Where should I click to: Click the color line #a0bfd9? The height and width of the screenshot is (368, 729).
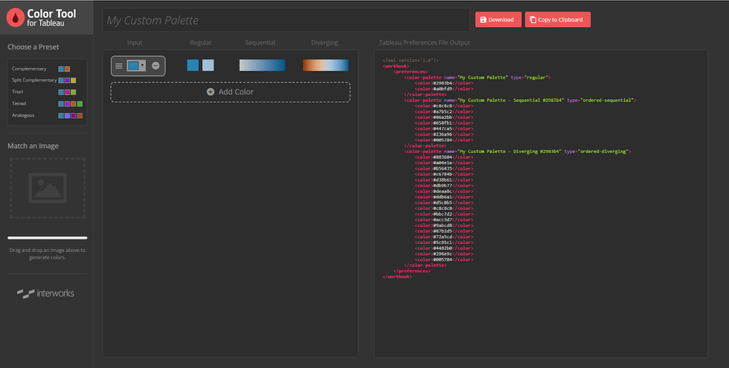coord(444,89)
